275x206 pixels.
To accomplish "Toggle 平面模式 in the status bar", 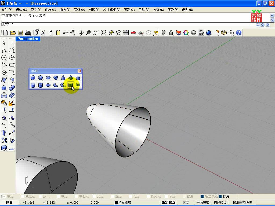I will (203, 203).
